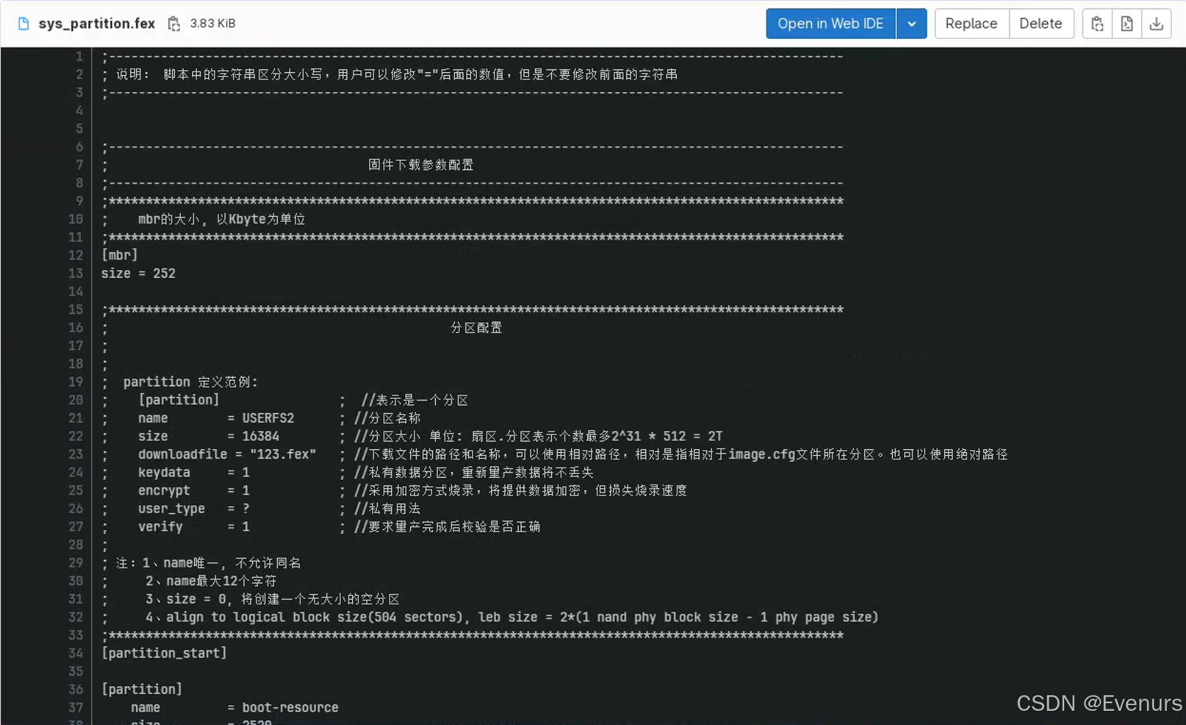Screen dimensions: 1186x725
Task: Select line number 1
Action: coord(79,56)
